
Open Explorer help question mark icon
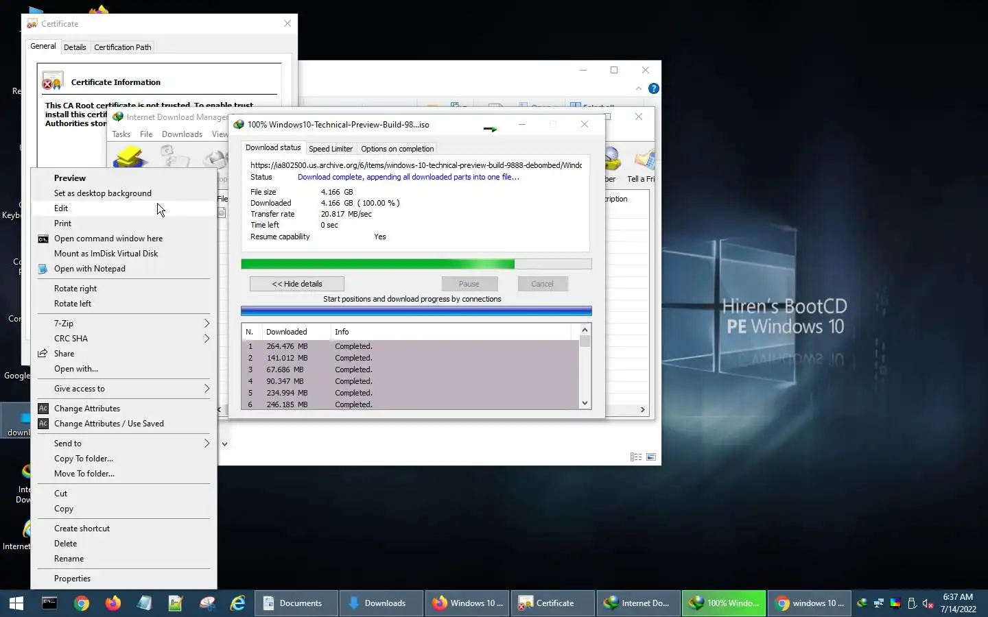coord(654,88)
